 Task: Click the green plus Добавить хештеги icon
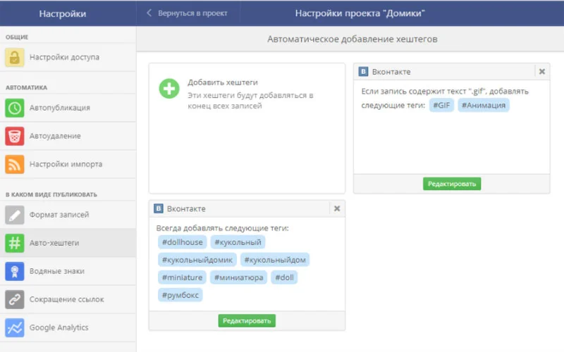(169, 89)
